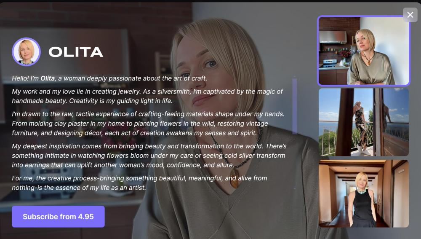Click the silversmith jewelry paragraph
Viewport: 421px width, 239px height.
147,96
